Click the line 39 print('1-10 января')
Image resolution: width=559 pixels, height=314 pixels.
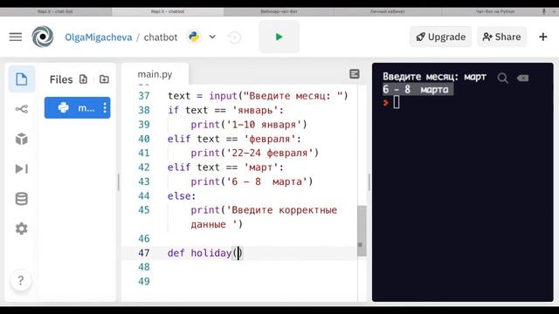249,125
